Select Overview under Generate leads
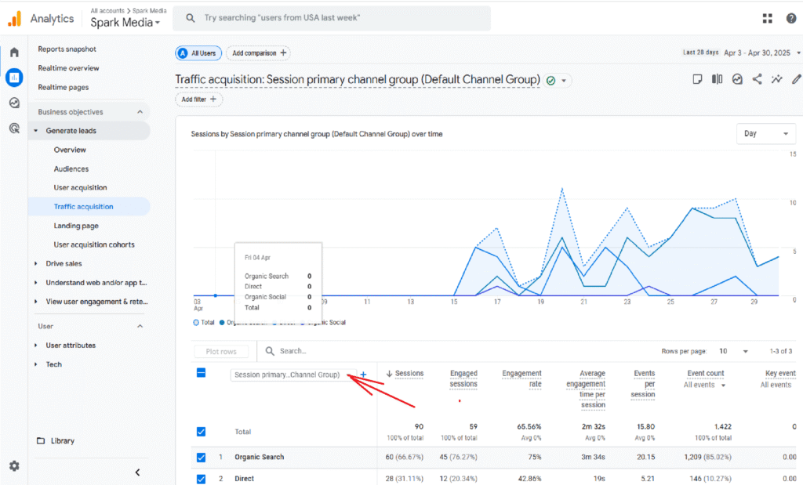 pyautogui.click(x=70, y=150)
